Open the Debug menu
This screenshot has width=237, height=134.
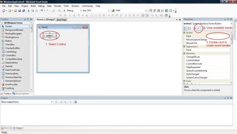point(41,6)
